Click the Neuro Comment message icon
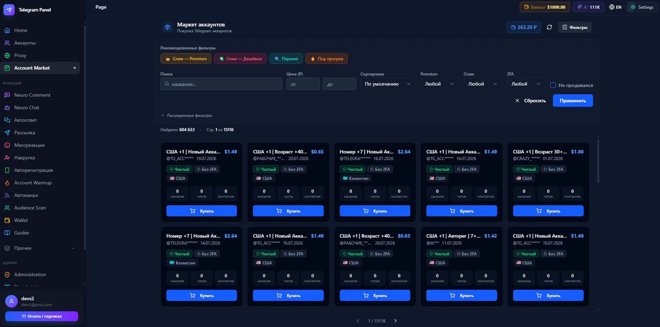Image resolution: width=660 pixels, height=327 pixels. click(x=7, y=95)
